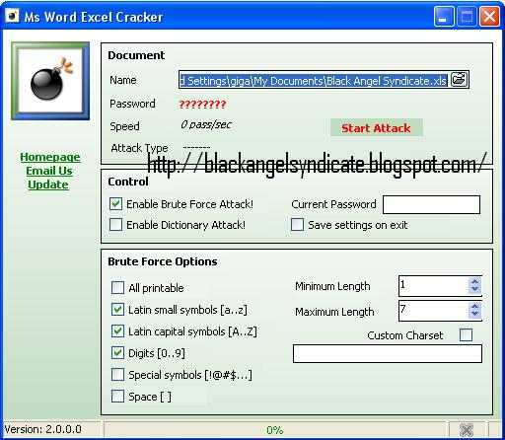
Task: Toggle the Custom Charset checkbox
Action: point(466,335)
